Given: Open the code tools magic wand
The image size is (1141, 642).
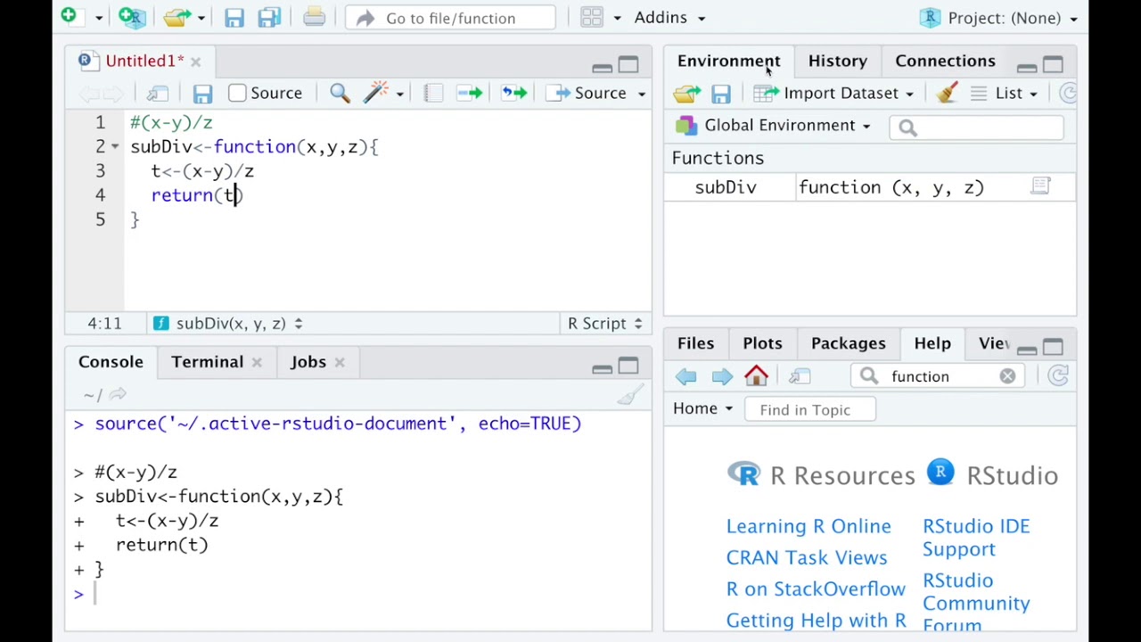Looking at the screenshot, I should click(x=378, y=93).
